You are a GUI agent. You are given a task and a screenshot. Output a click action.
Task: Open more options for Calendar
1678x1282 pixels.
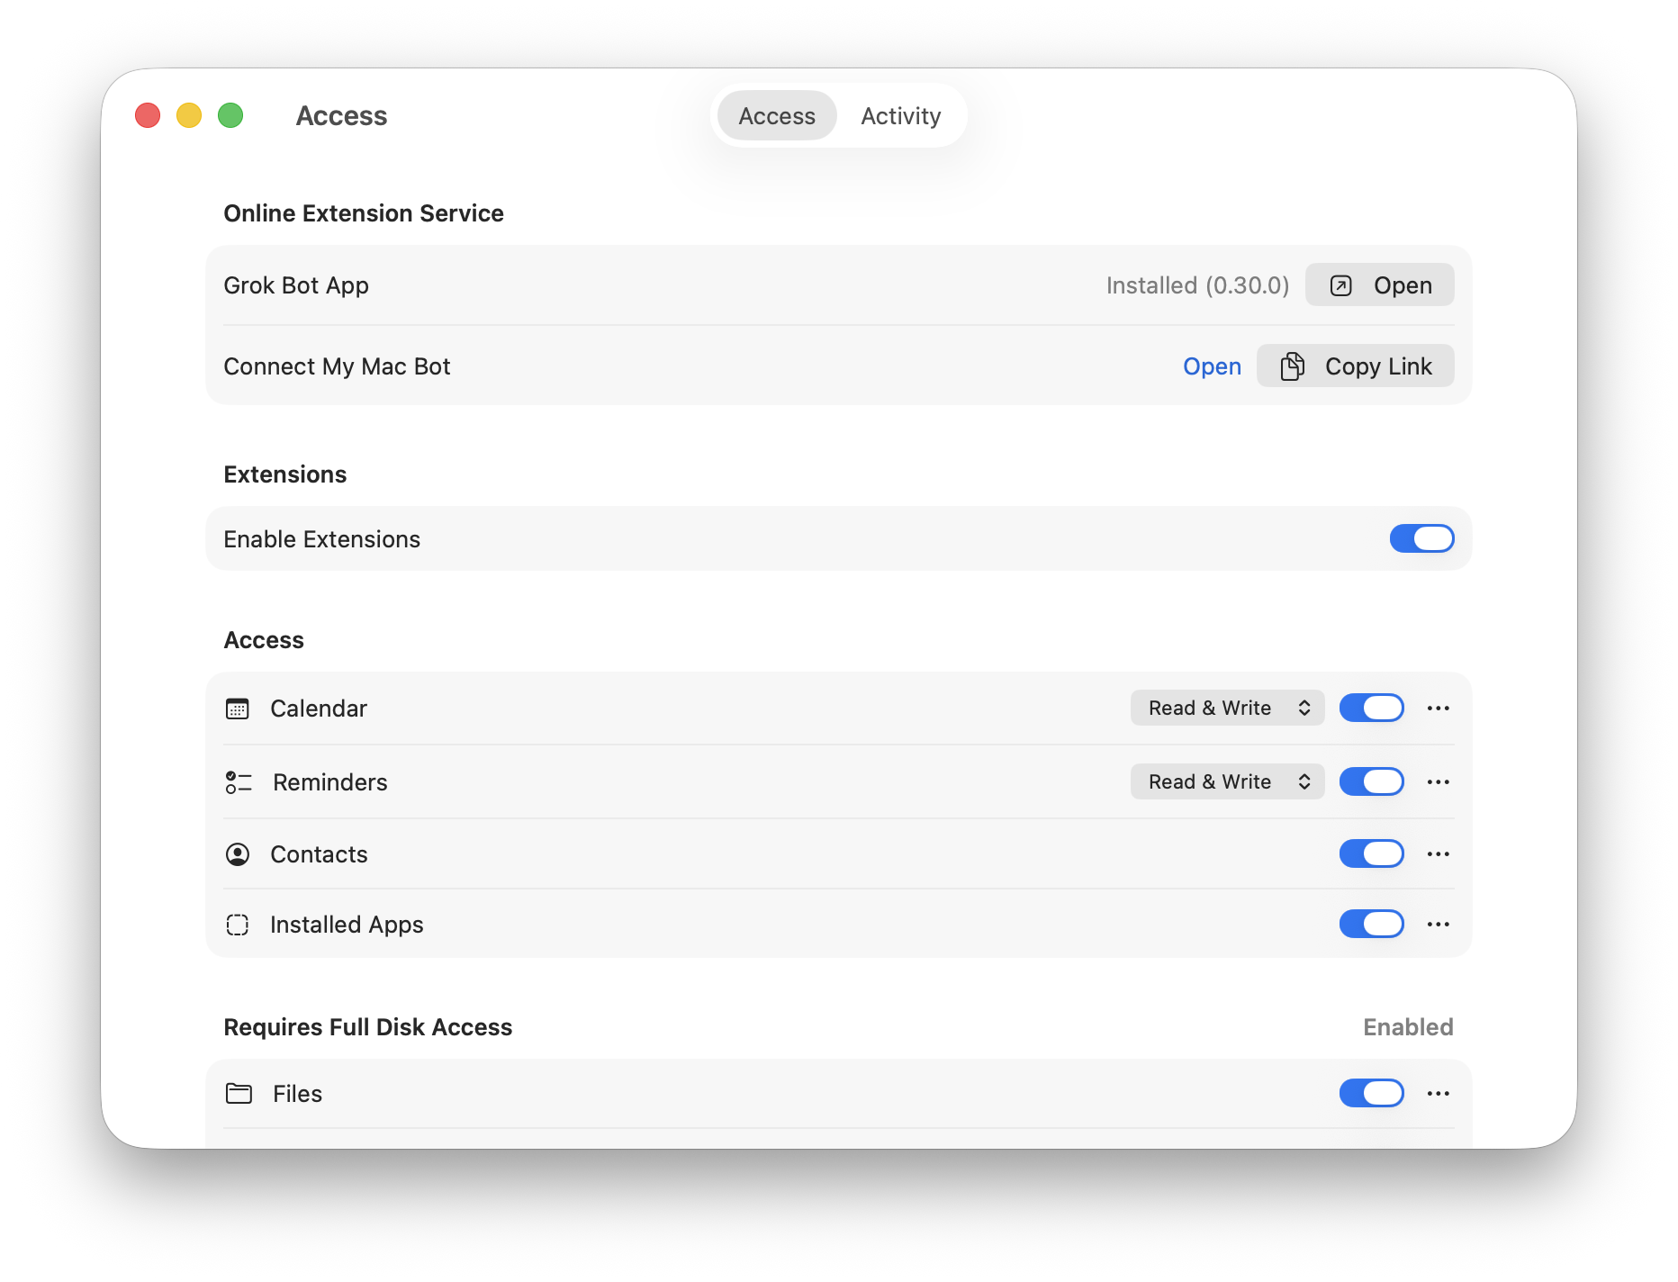pos(1439,709)
